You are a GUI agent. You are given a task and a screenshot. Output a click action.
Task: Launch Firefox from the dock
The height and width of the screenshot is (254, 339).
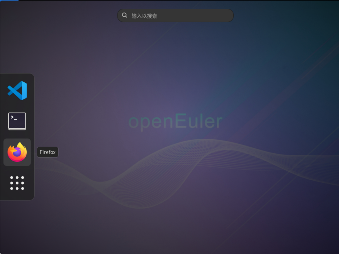[x=17, y=152]
